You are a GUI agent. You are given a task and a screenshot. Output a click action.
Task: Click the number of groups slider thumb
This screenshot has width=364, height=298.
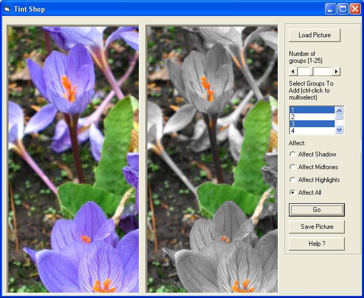312,71
